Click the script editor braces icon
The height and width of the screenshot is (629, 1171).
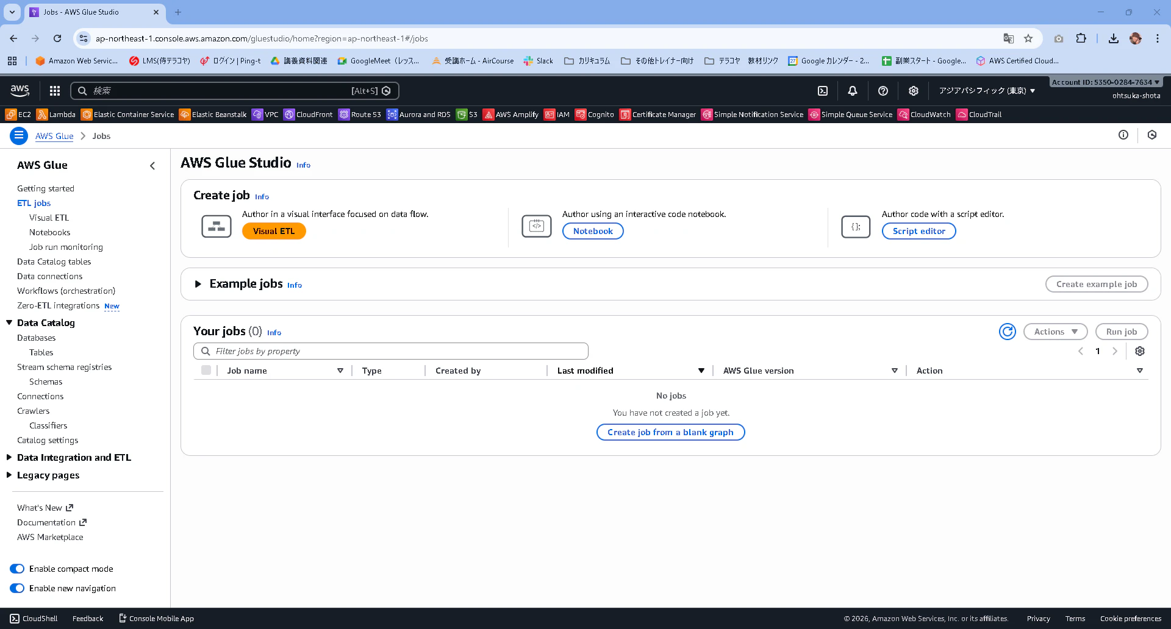tap(856, 227)
